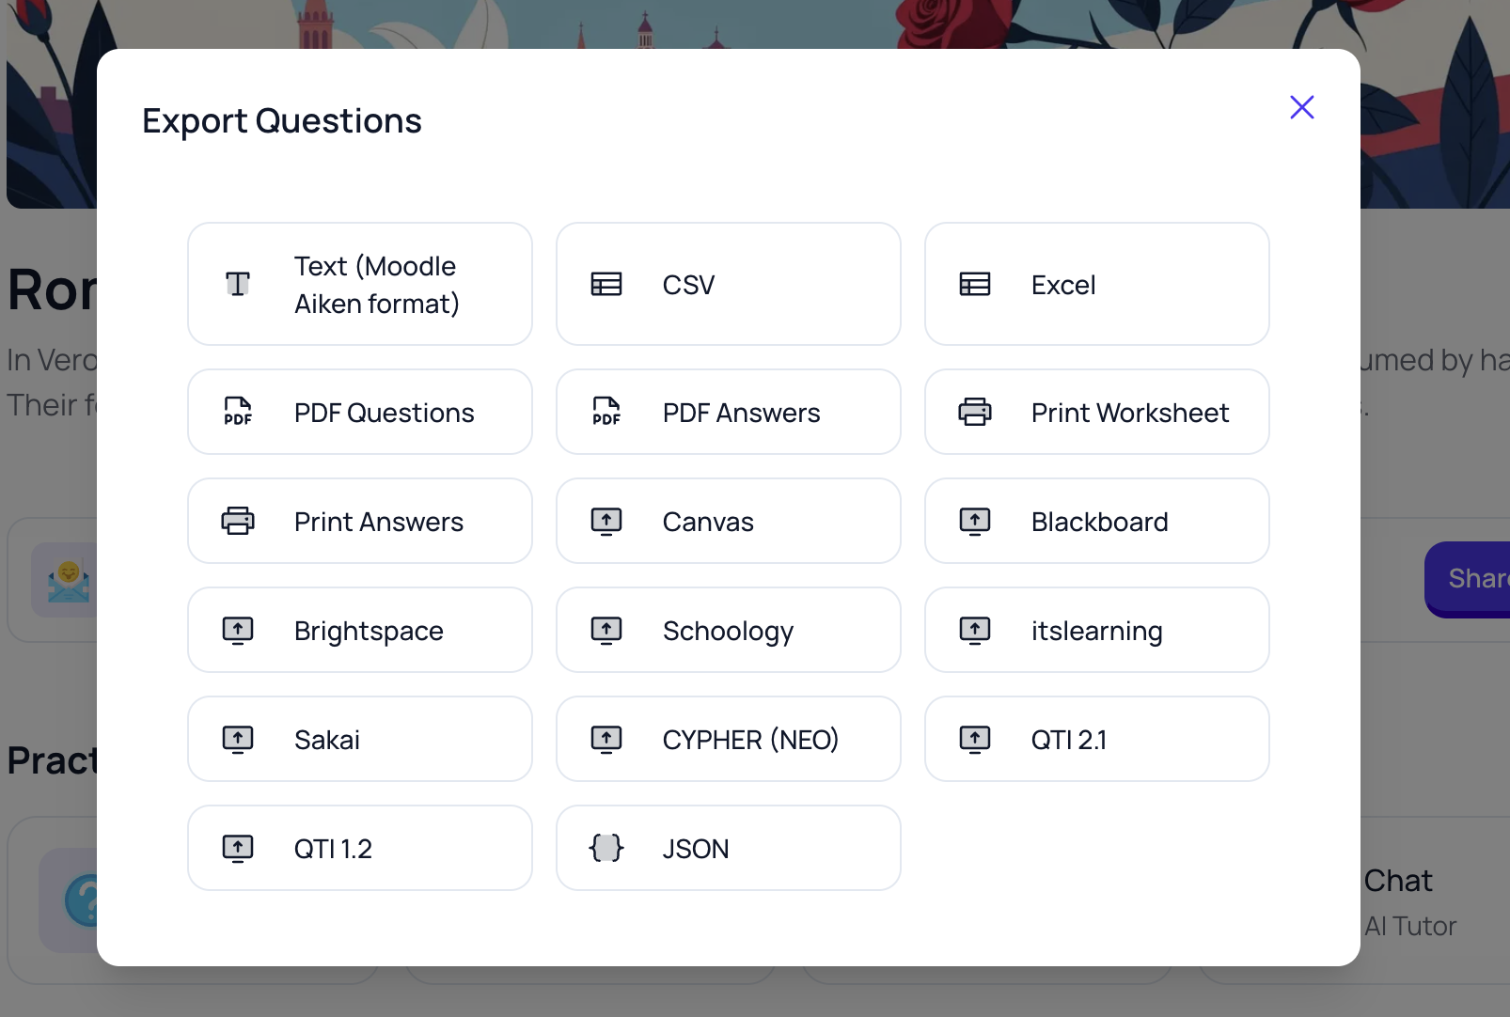1510x1017 pixels.
Task: Click the Share button behind the dialog
Action: tap(1468, 579)
